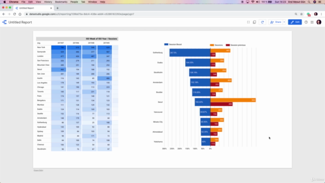Viewport: 325px width, 183px height.
Task: Open the help icon
Action: 306,22
